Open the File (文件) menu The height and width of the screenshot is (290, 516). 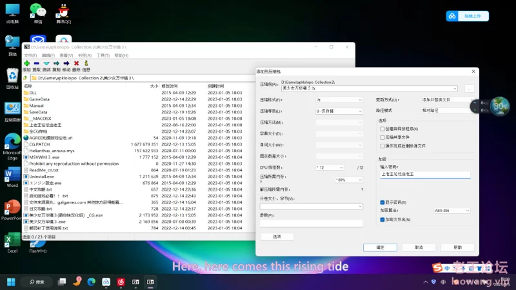30,55
